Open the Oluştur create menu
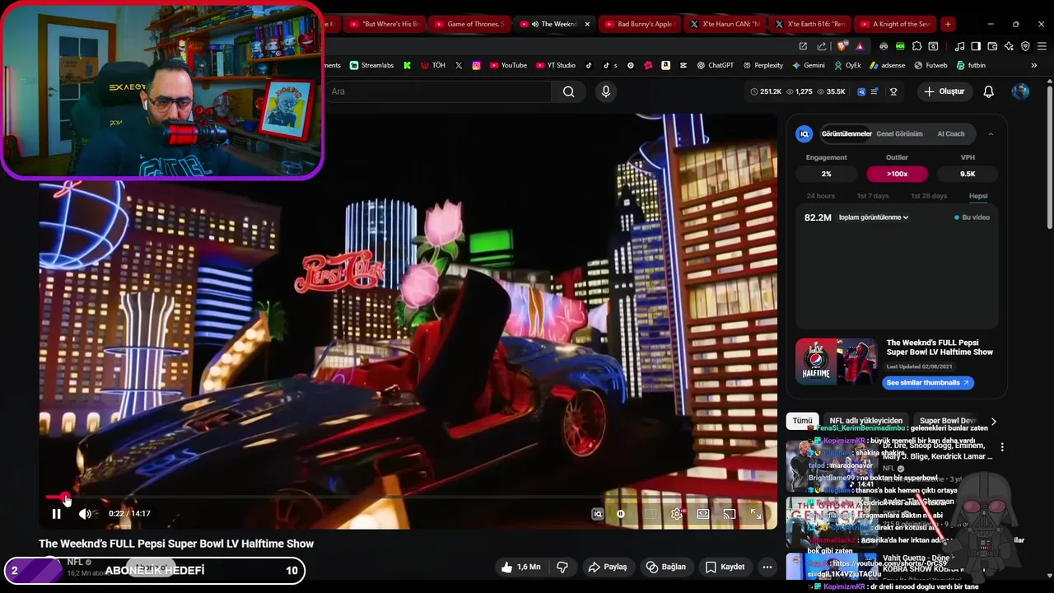Screen dimensions: 1054x593 click(944, 91)
